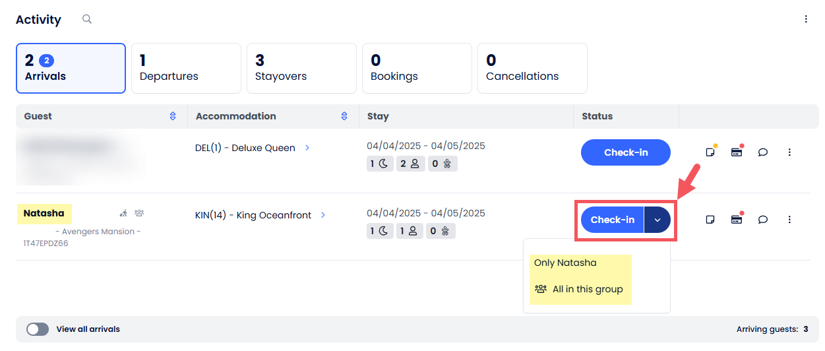
Task: Open chat bubble icon in Natasha's row
Action: click(x=762, y=220)
